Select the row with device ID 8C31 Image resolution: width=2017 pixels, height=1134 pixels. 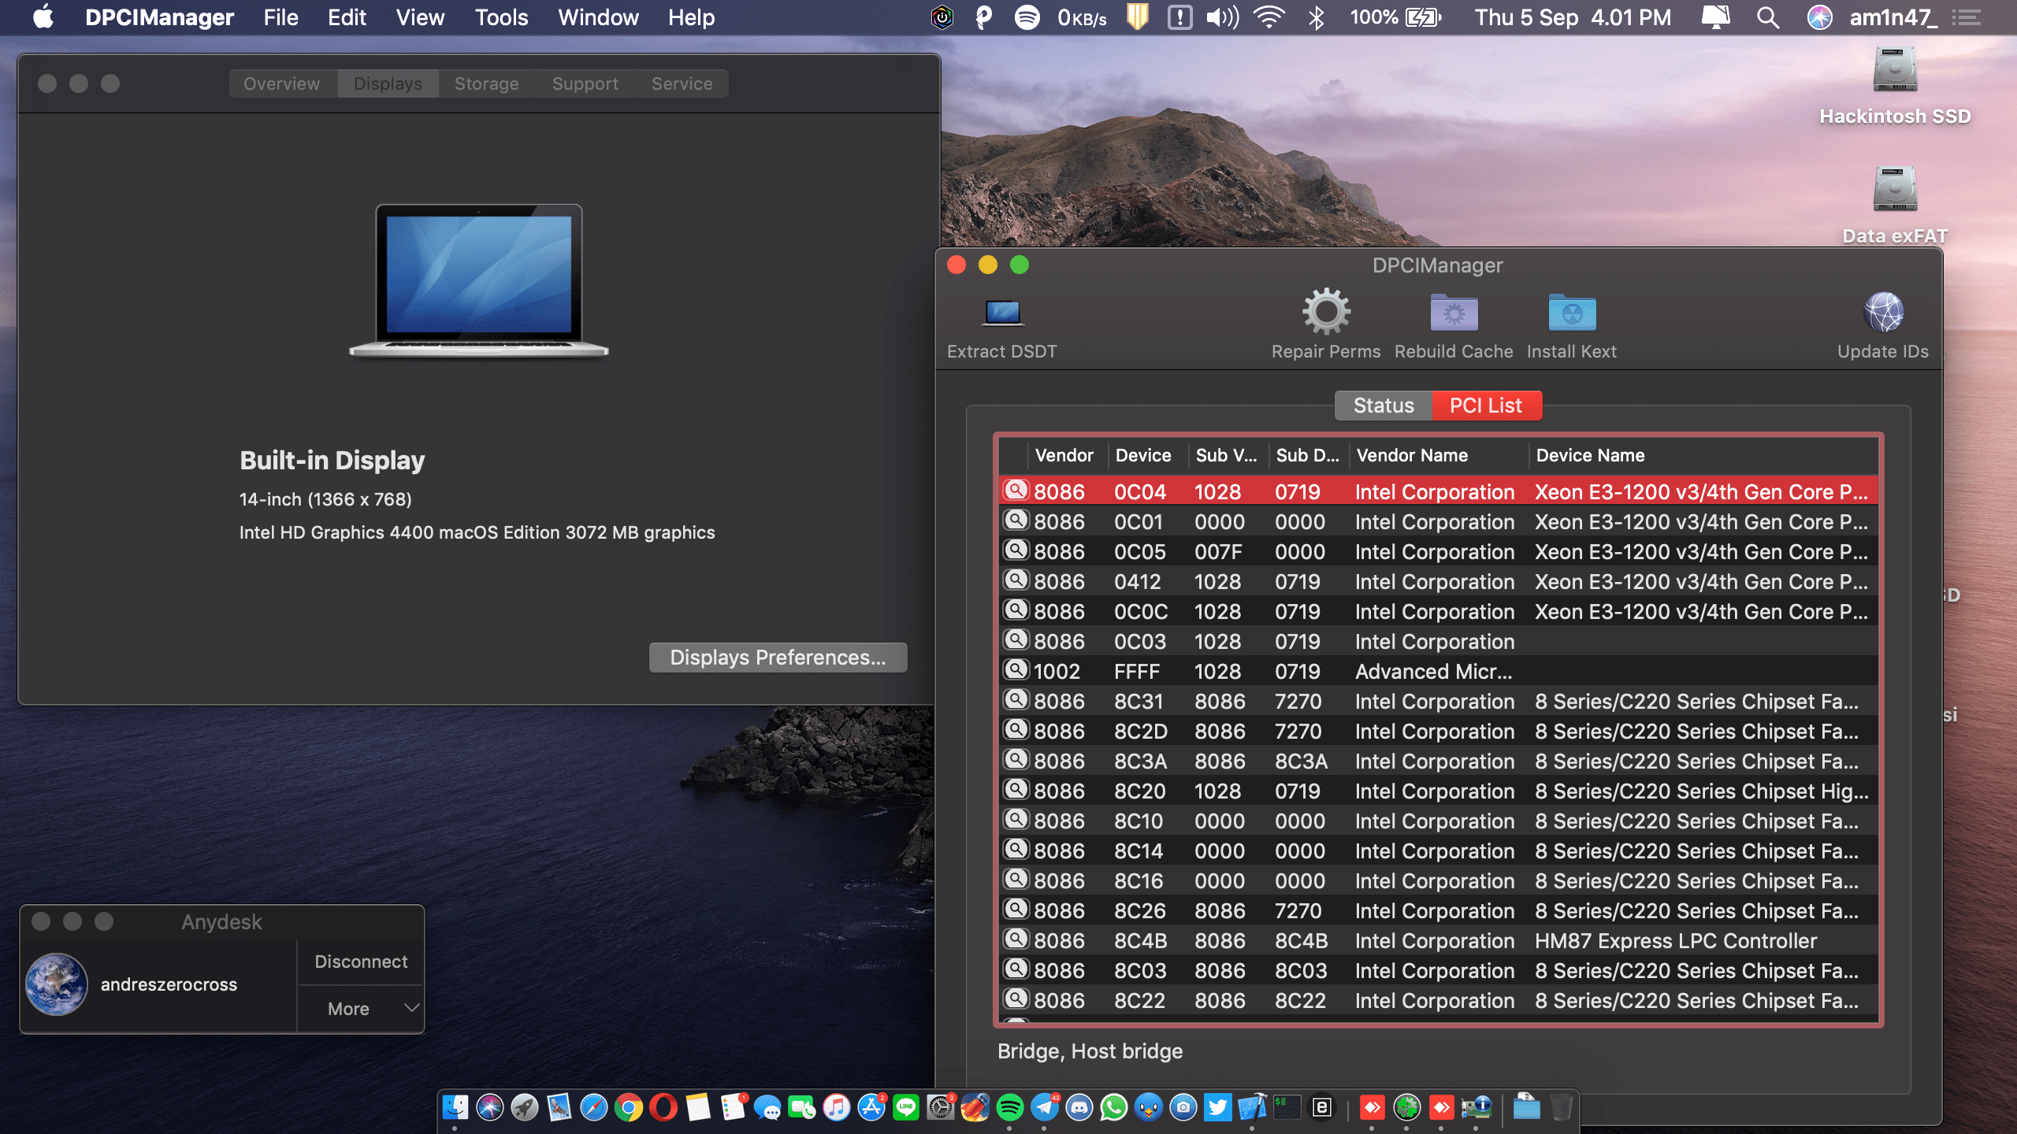pyautogui.click(x=1439, y=702)
